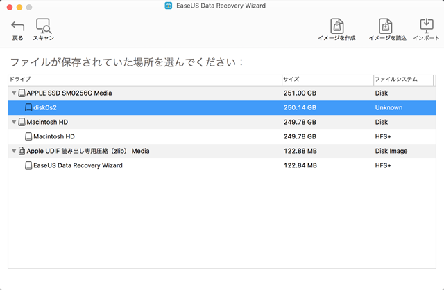Click the Disk Image file system cell

[x=391, y=151]
